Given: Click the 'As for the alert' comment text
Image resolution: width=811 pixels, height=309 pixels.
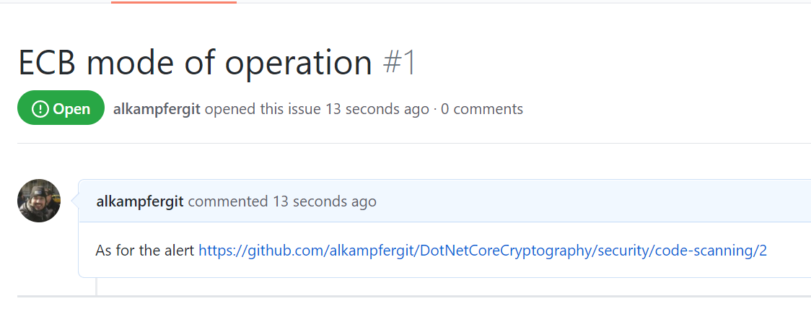Looking at the screenshot, I should (x=145, y=251).
